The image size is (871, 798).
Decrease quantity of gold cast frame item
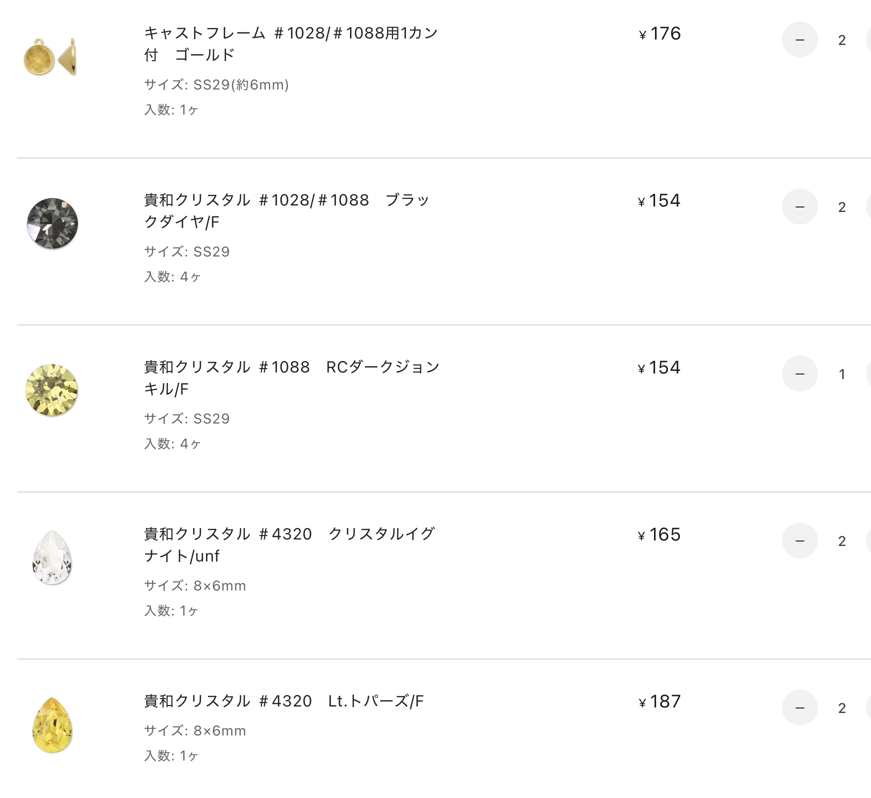coord(799,39)
